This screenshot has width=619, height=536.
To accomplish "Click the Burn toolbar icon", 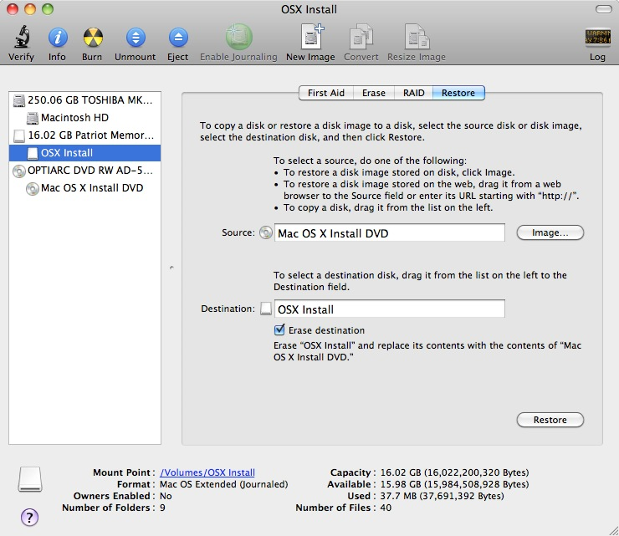I will tap(93, 38).
